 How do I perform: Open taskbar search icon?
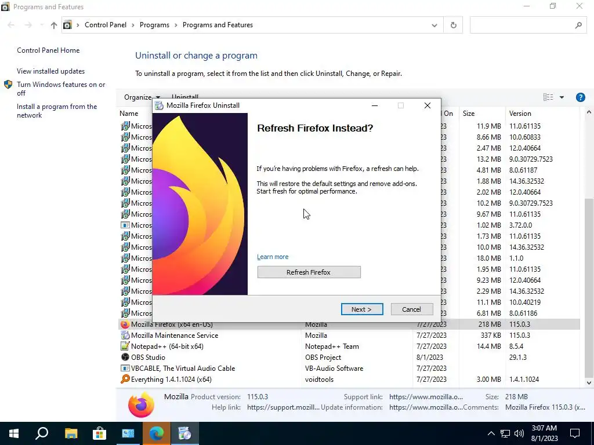(x=42, y=433)
